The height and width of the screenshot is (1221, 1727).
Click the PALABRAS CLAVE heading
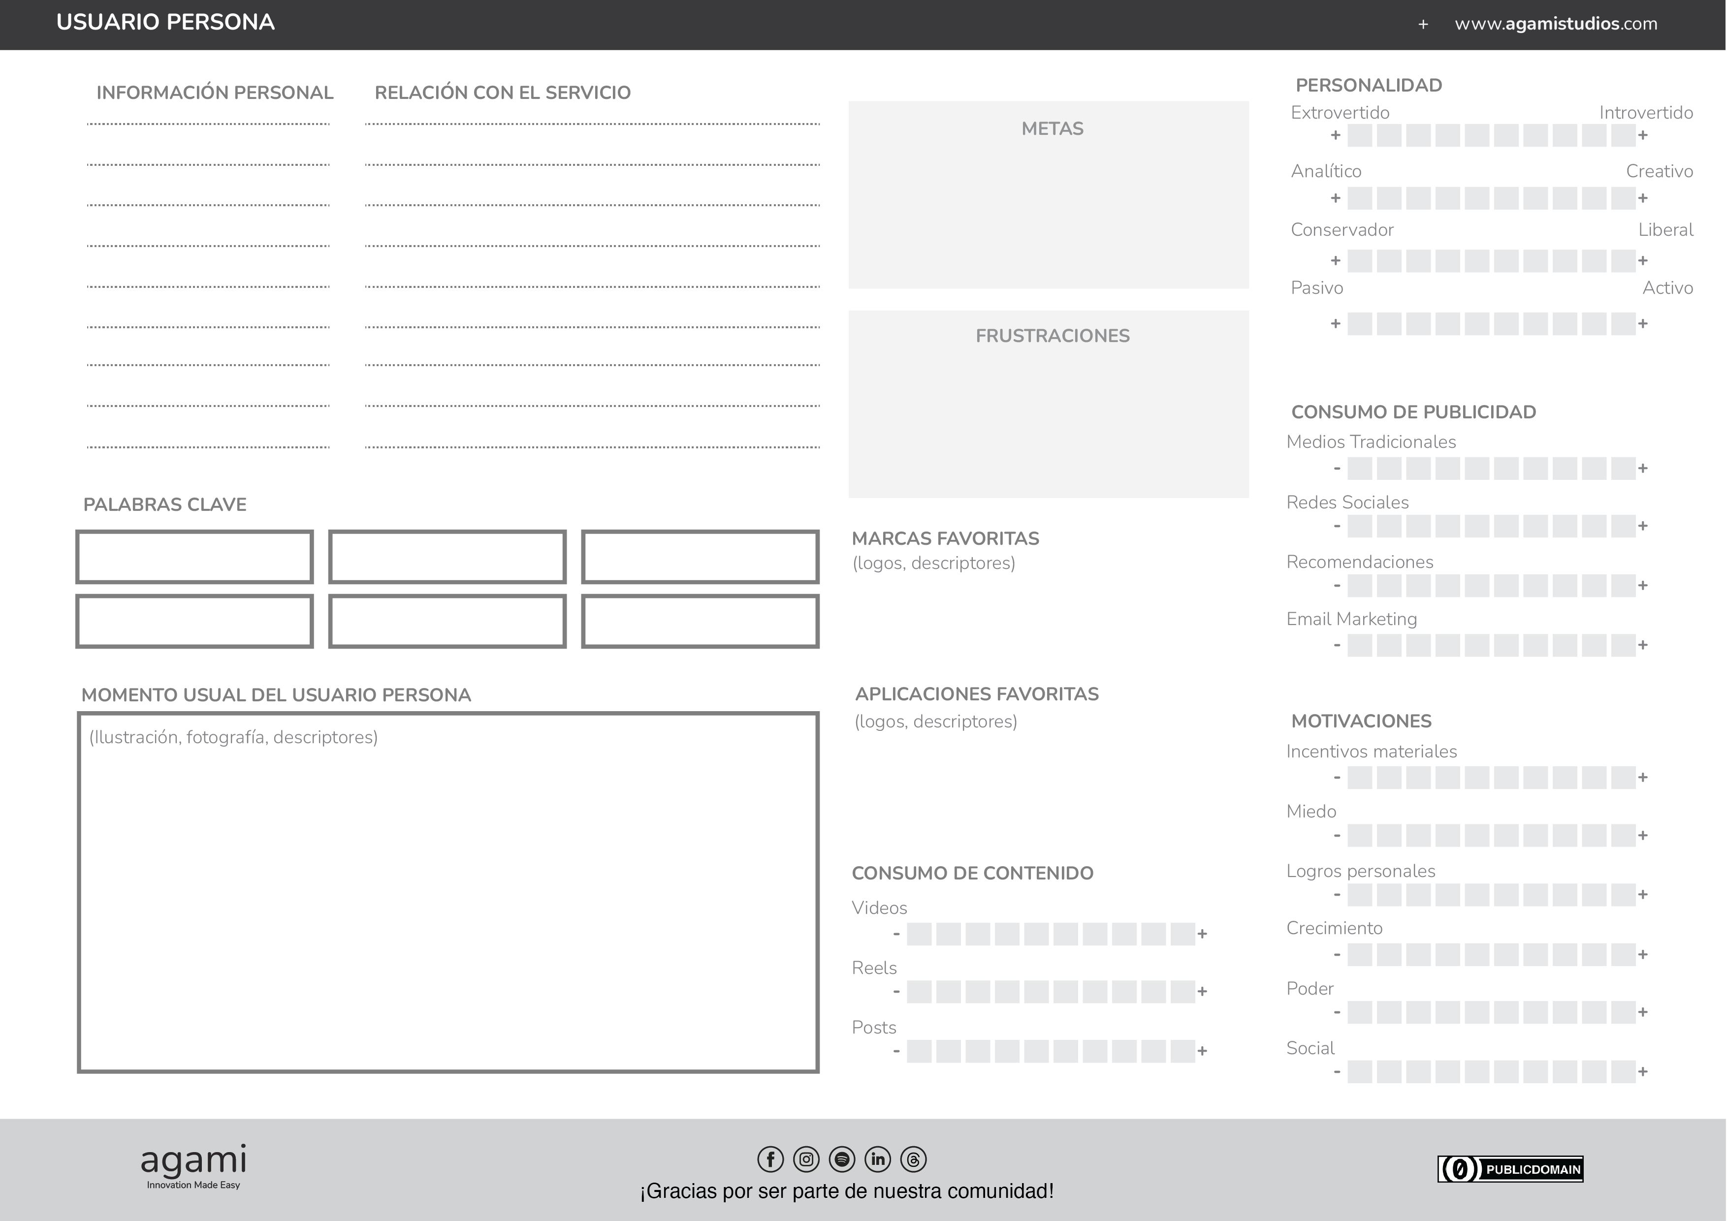click(165, 504)
